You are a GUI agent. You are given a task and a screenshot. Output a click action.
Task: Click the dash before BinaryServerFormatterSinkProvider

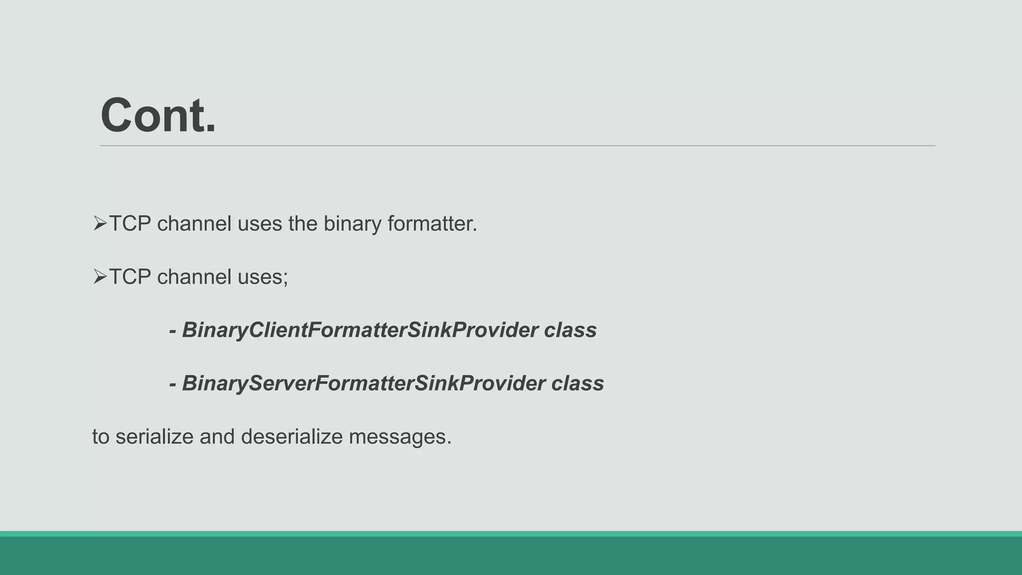coord(173,384)
